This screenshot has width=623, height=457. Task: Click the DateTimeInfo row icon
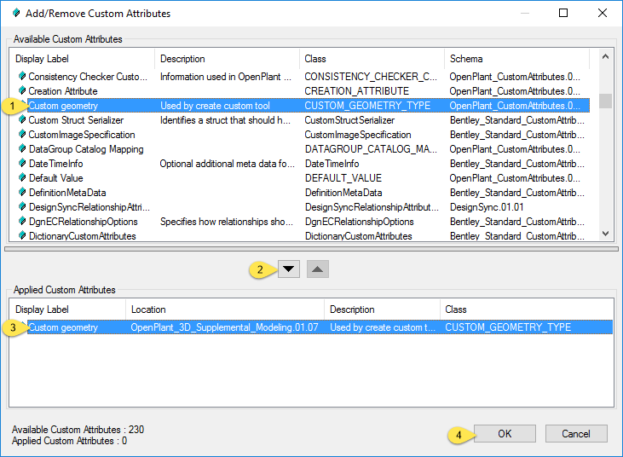pyautogui.click(x=21, y=164)
